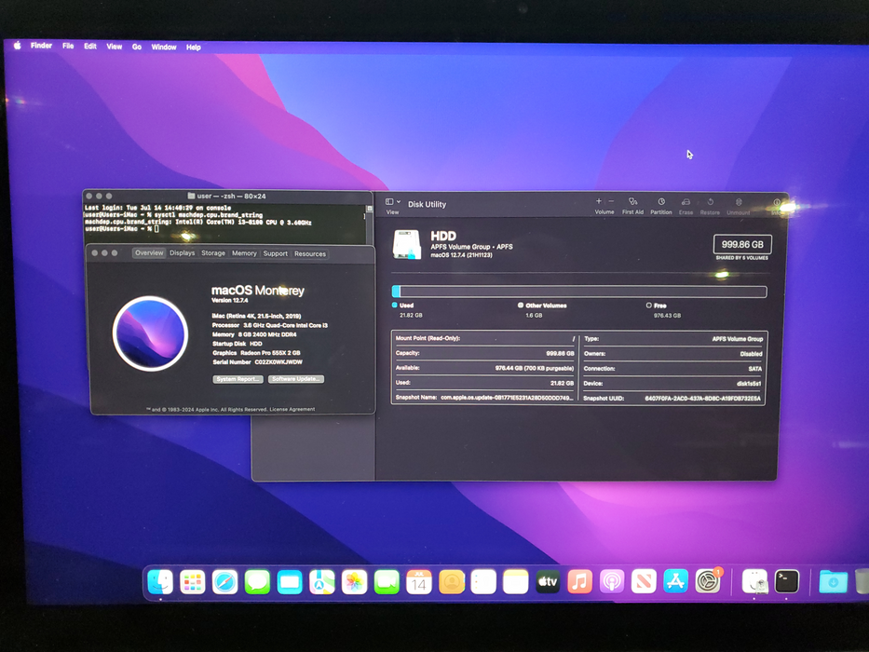The width and height of the screenshot is (869, 652).
Task: Open Mail from the Dock
Action: [290, 582]
